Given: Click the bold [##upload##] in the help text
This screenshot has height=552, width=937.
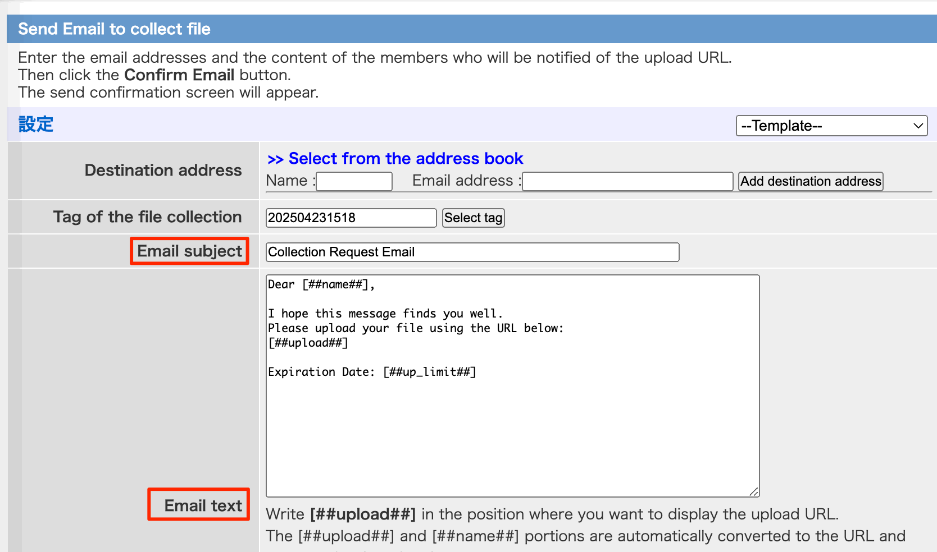Looking at the screenshot, I should coord(362,514).
